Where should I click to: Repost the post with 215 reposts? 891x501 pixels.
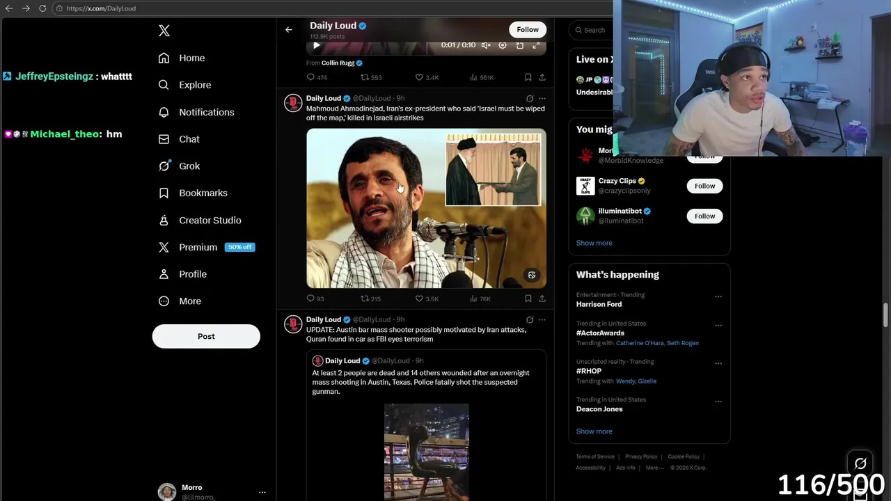tap(370, 299)
